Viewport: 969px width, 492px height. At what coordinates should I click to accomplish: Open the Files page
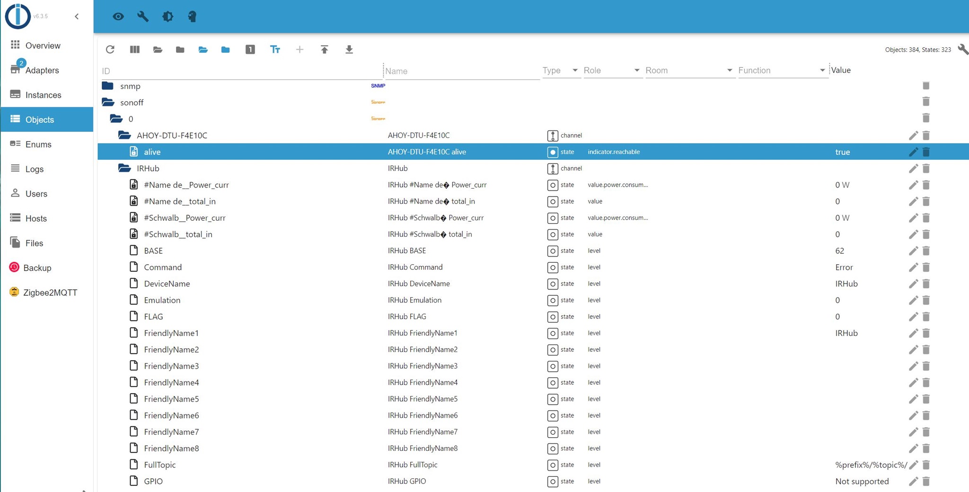coord(47,243)
